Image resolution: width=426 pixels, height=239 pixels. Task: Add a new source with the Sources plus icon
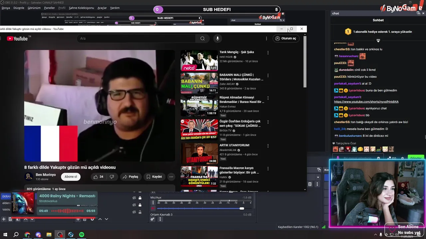pos(78,219)
